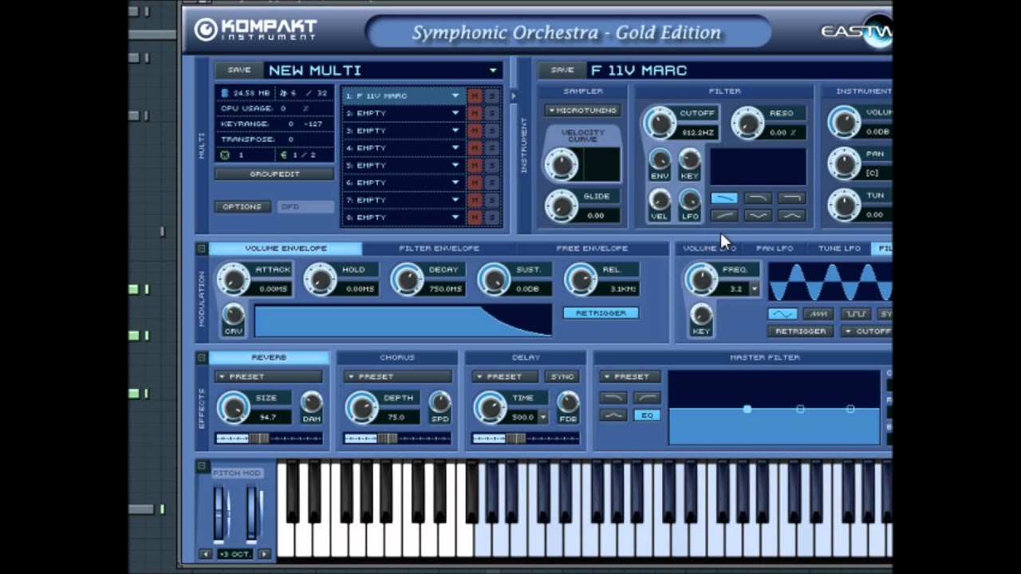Click the Glide knob
This screenshot has width=1021, height=574.
point(561,206)
